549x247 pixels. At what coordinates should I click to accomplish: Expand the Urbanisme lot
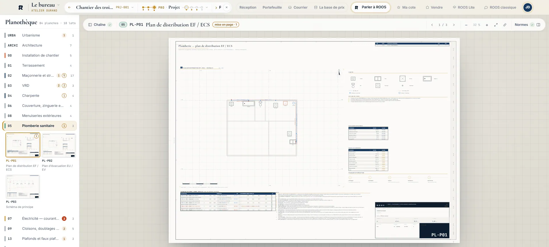coord(40,35)
